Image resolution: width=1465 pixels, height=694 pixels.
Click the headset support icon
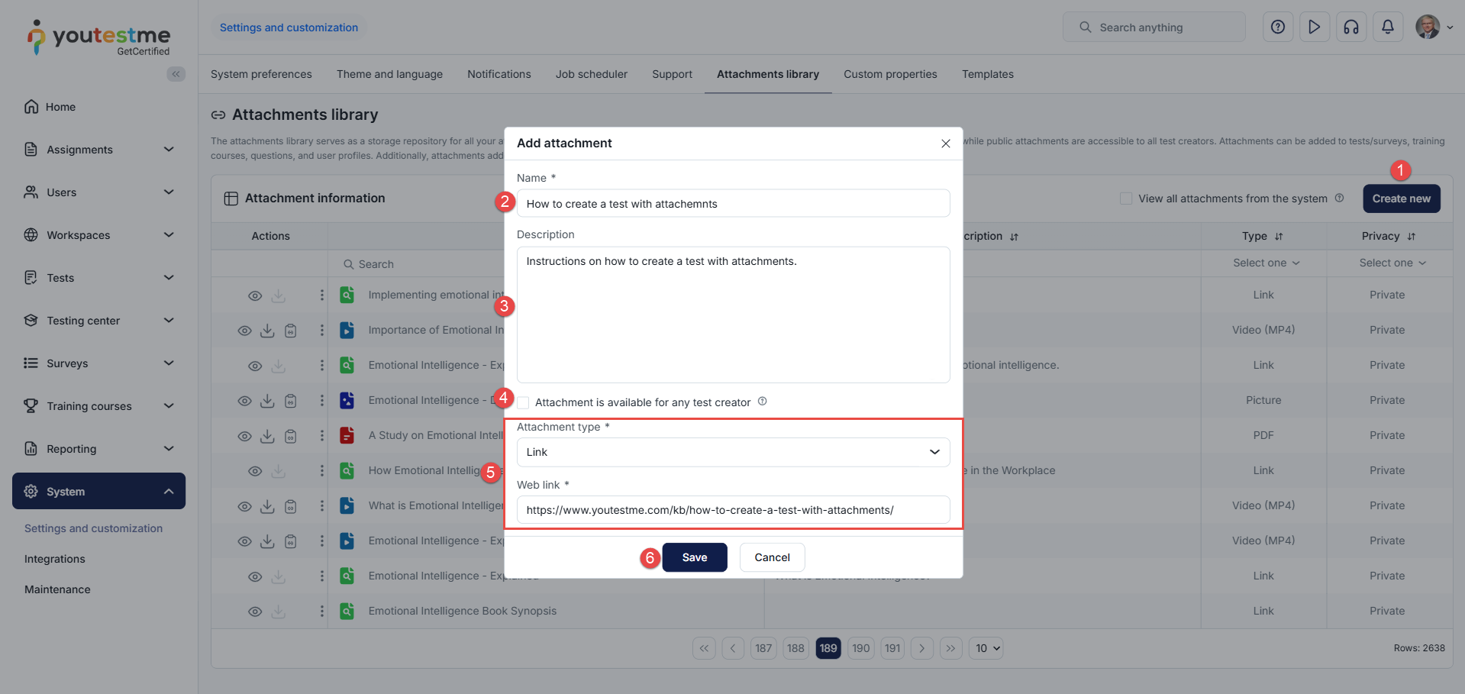point(1350,27)
